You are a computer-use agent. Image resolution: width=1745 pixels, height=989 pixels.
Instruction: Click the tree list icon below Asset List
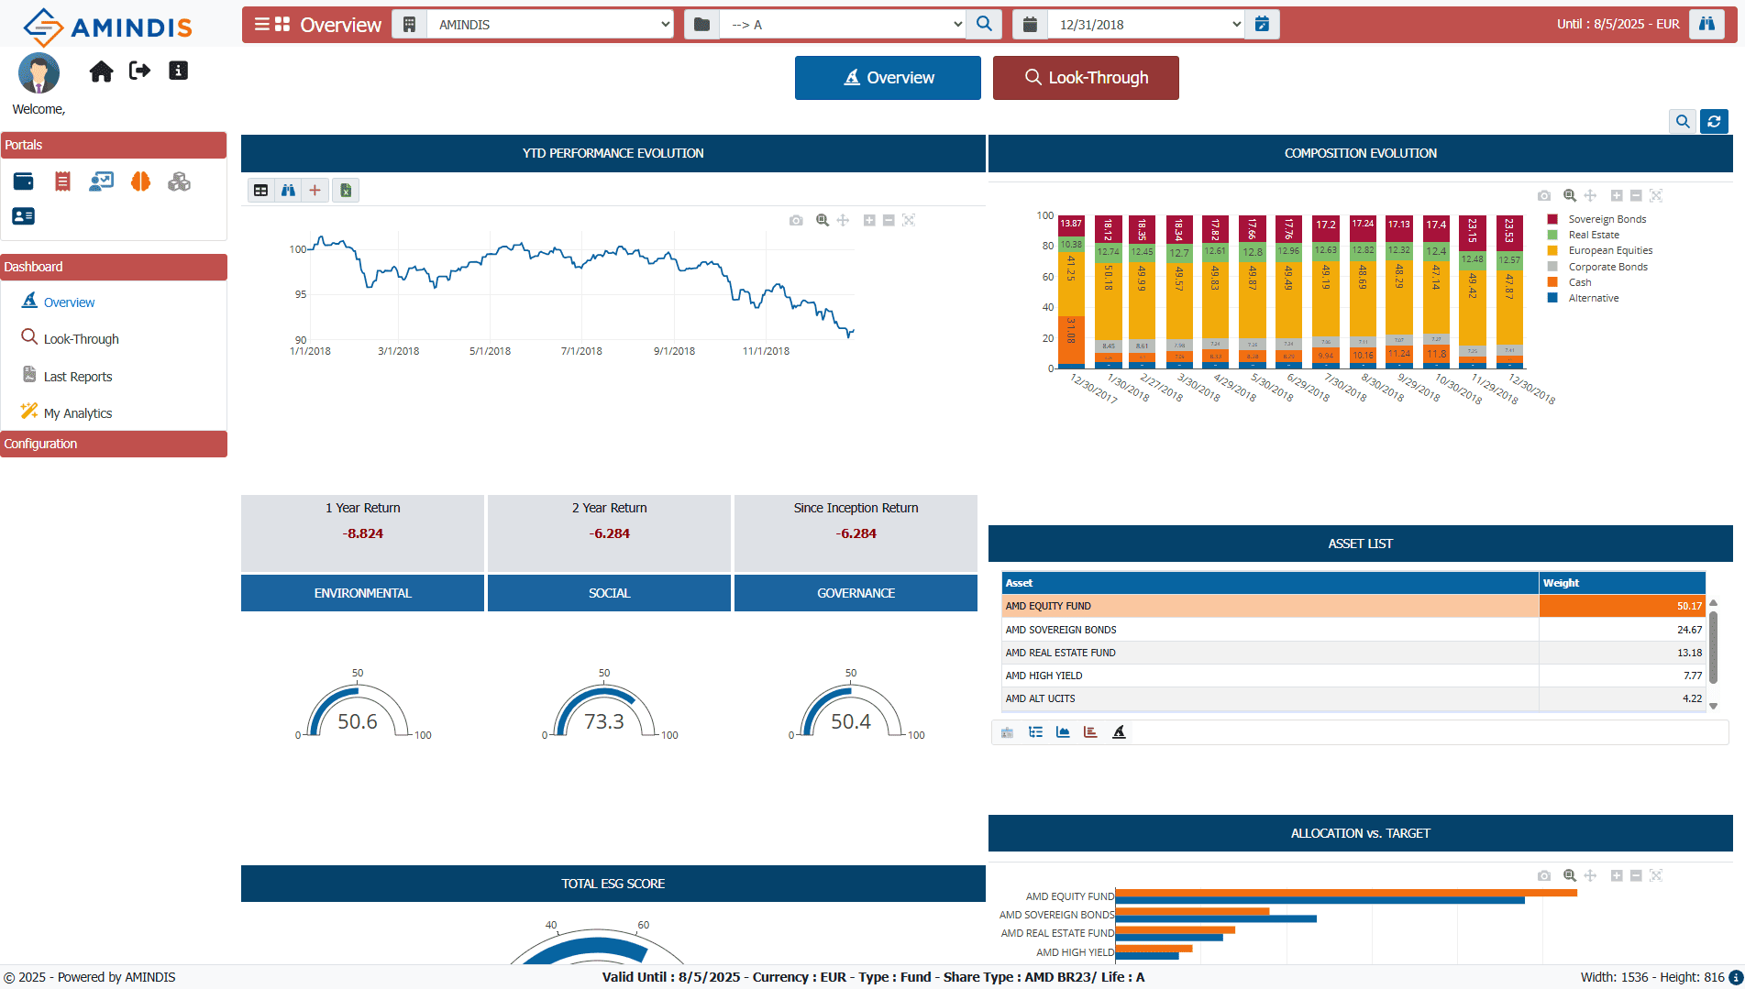(x=1035, y=731)
